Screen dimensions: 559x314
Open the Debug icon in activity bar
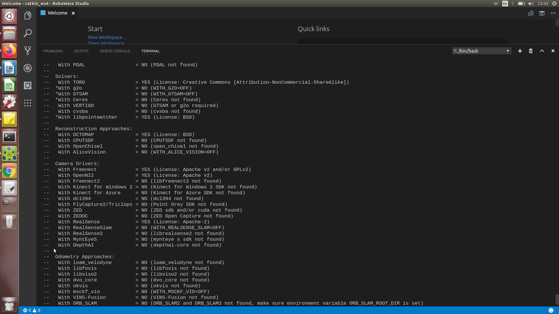tap(28, 68)
